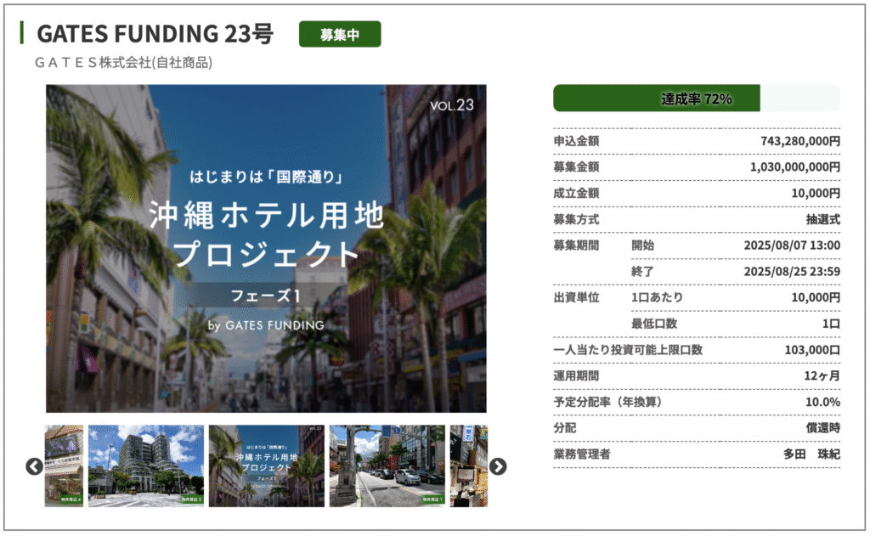Open the main 沖縄ホテル用地プロジェクト image
This screenshot has height=536, width=870.
(x=266, y=248)
